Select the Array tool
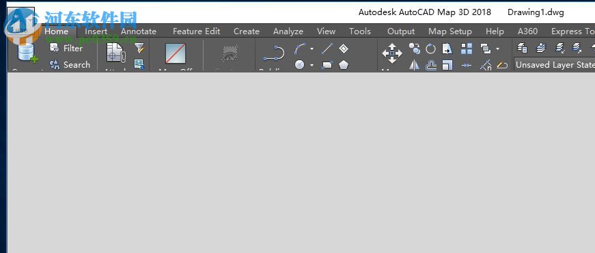The image size is (595, 253). pyautogui.click(x=467, y=49)
